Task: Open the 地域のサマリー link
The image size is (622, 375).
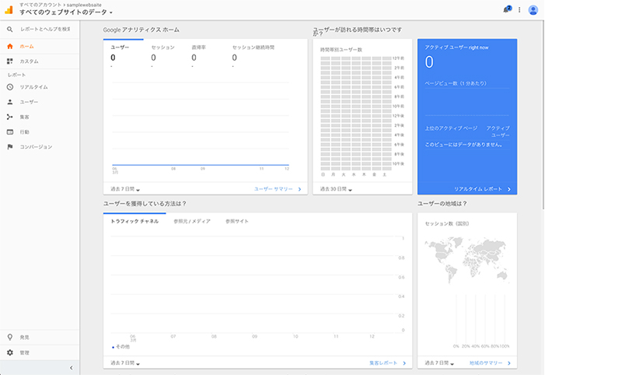Action: pyautogui.click(x=490, y=363)
